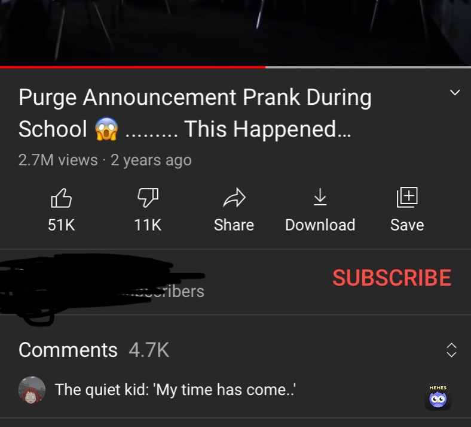Expand the video description chevron
Screen dimensions: 471x427
coord(455,92)
